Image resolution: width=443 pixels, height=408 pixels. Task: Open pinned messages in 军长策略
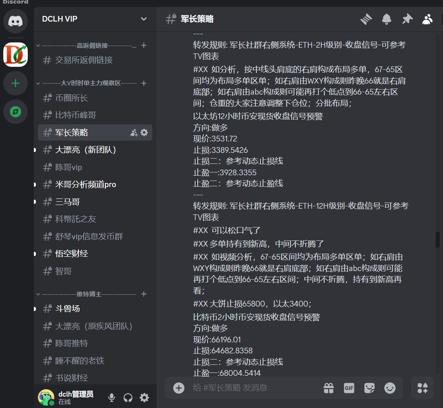point(407,19)
